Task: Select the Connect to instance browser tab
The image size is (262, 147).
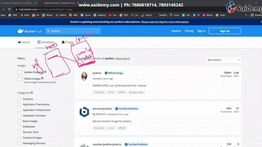Action: point(18,3)
